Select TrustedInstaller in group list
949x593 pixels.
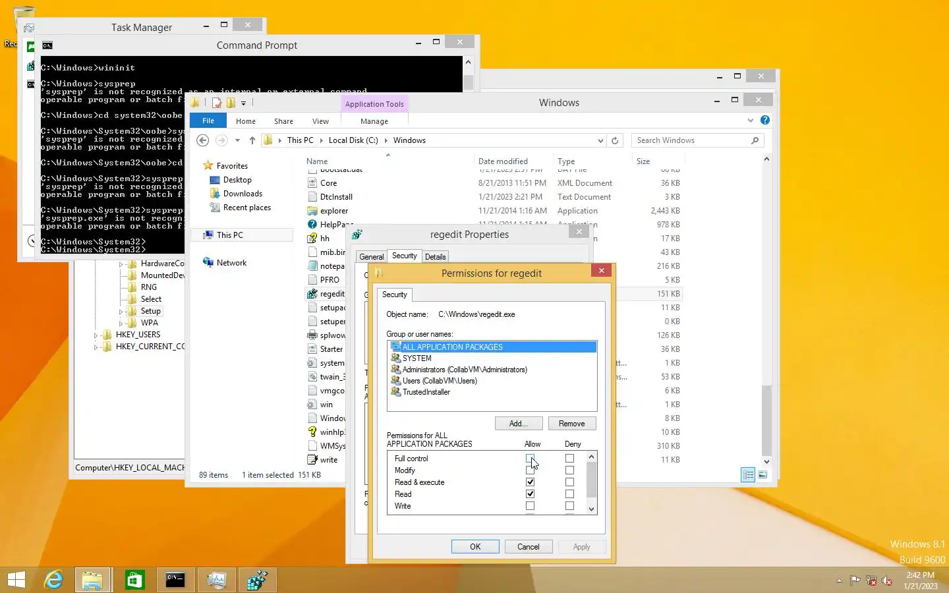tap(426, 392)
